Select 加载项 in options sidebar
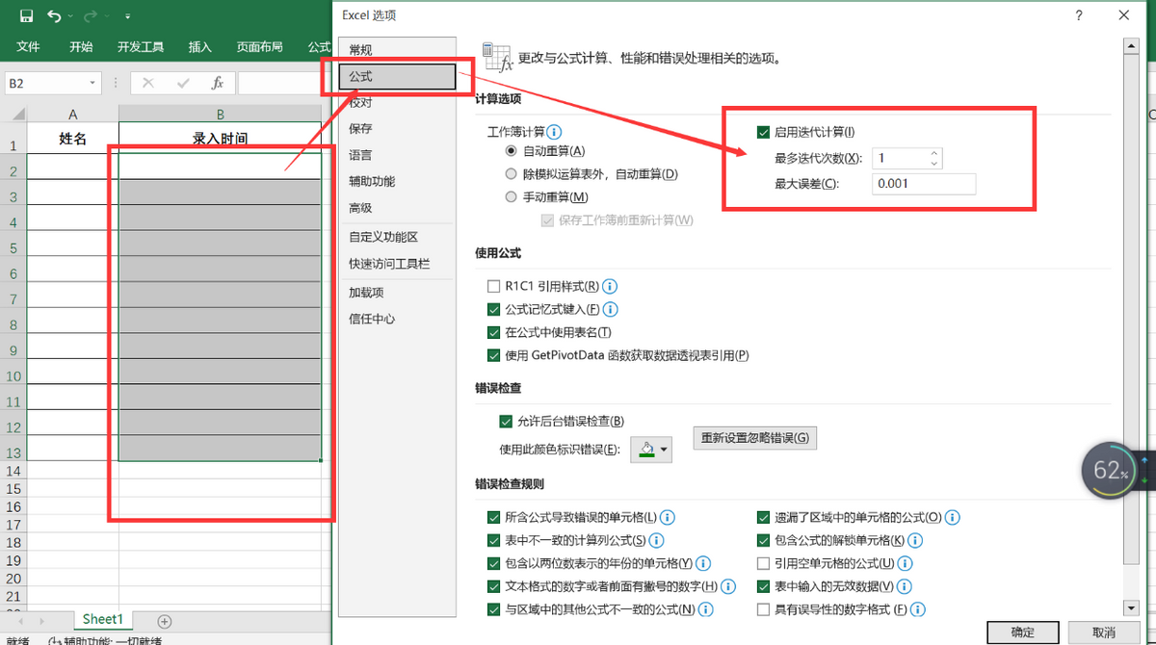The image size is (1156, 645). coord(399,292)
